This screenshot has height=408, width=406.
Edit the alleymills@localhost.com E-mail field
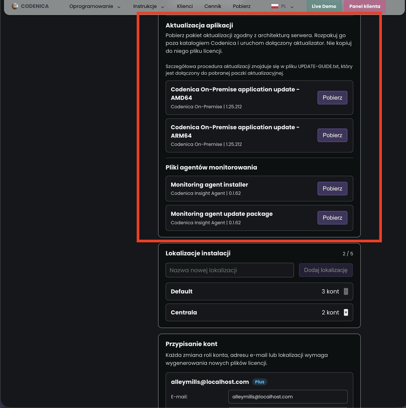(288, 397)
